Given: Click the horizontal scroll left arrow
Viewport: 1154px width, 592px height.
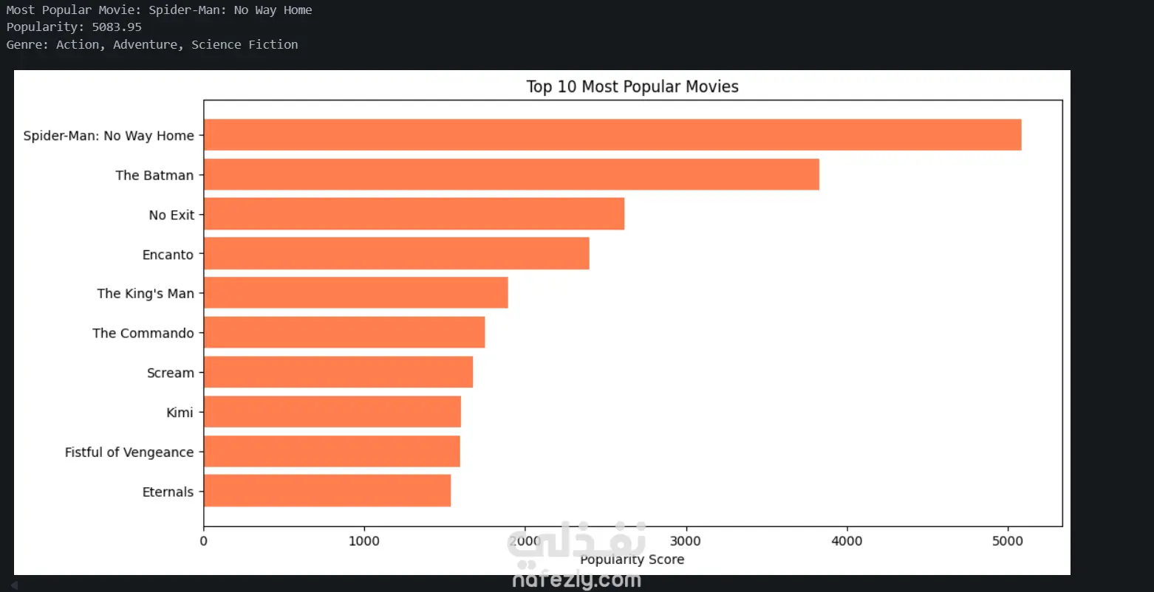Looking at the screenshot, I should pos(14,585).
